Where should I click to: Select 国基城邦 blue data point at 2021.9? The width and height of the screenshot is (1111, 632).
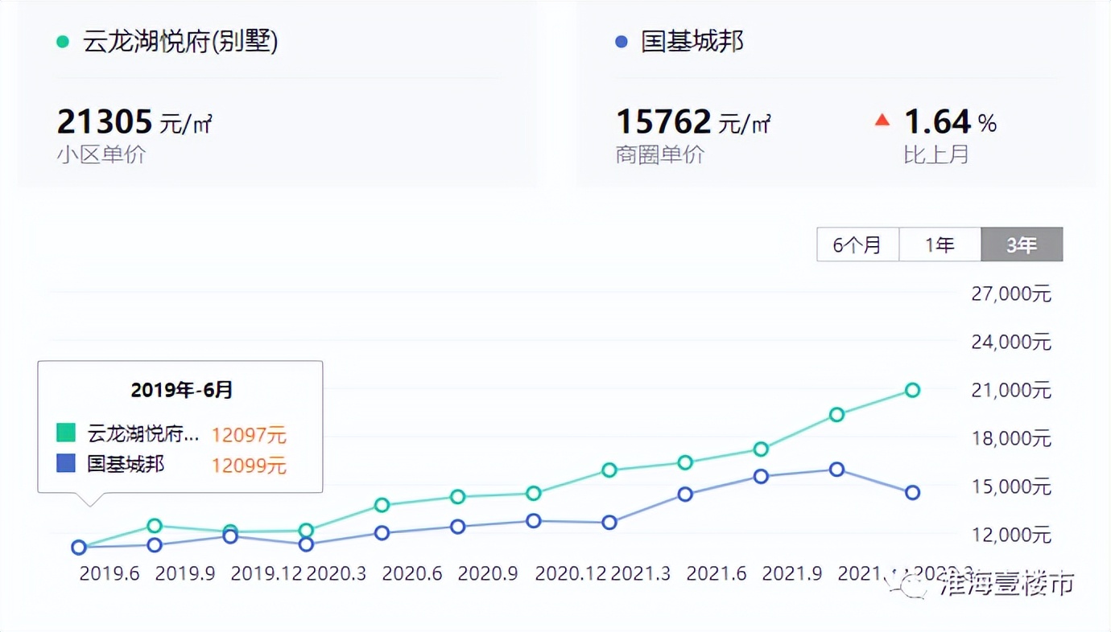point(761,476)
